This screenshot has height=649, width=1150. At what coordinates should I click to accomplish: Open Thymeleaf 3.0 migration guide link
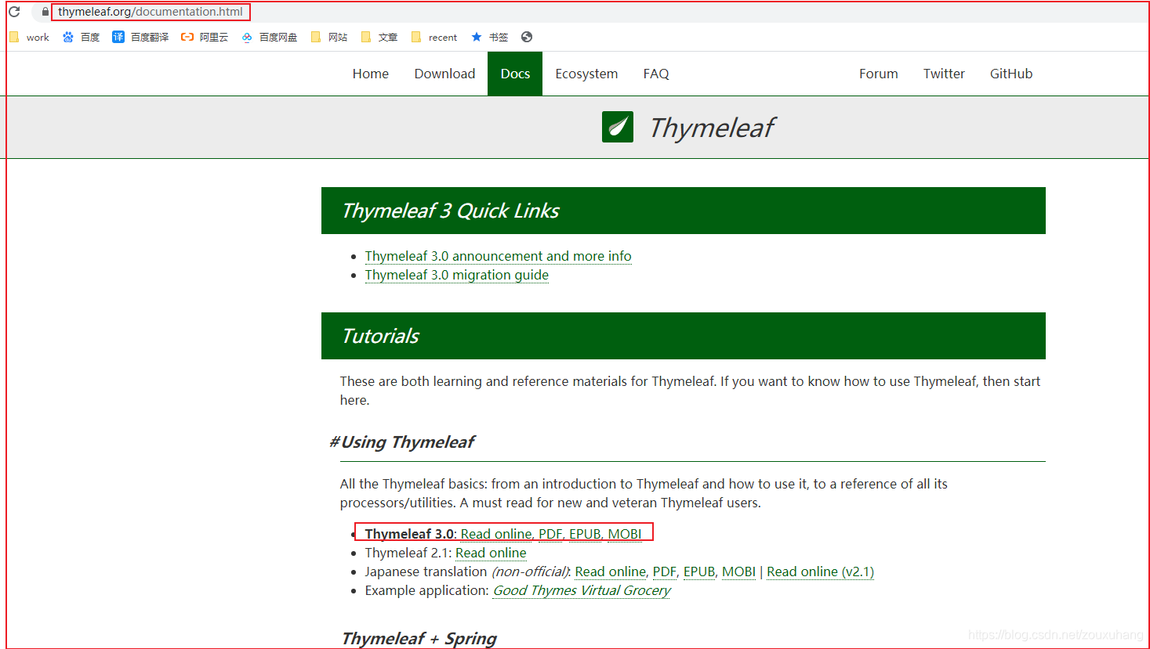pos(457,275)
